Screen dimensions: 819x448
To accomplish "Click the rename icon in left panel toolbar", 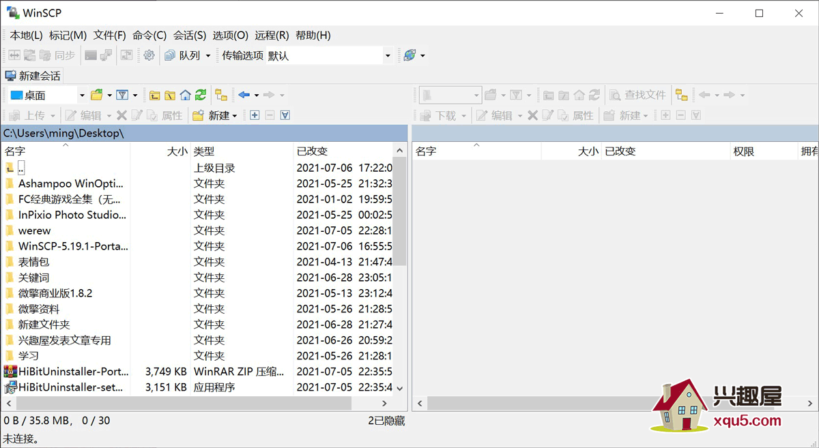I will (x=136, y=116).
